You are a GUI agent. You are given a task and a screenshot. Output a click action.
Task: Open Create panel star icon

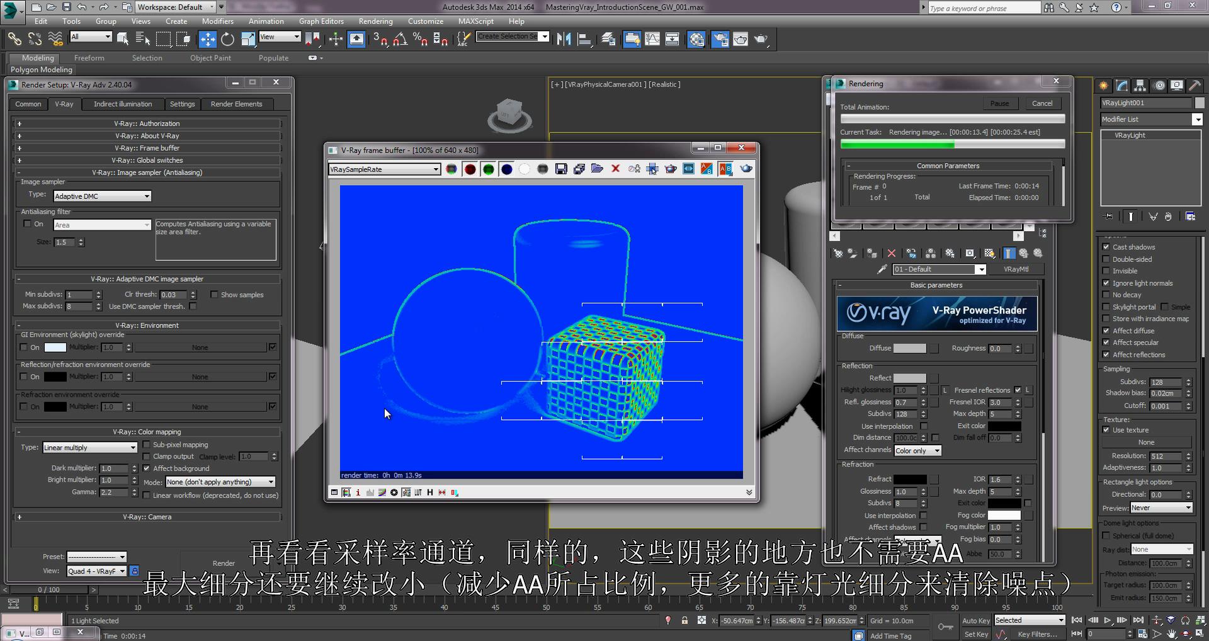click(1104, 86)
